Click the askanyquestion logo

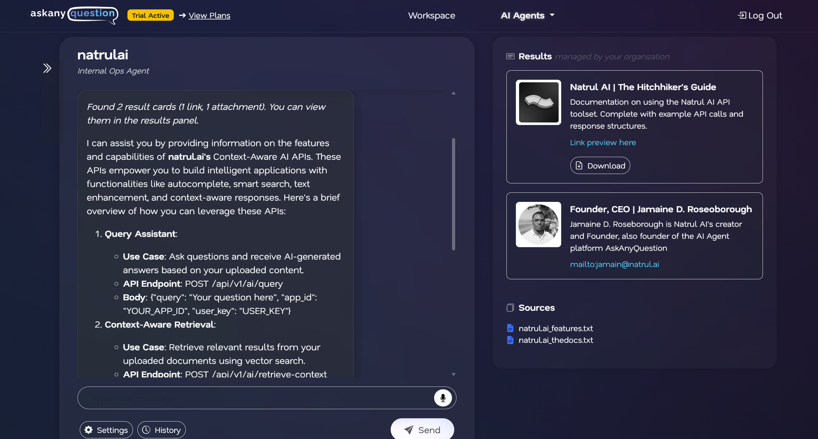74,15
